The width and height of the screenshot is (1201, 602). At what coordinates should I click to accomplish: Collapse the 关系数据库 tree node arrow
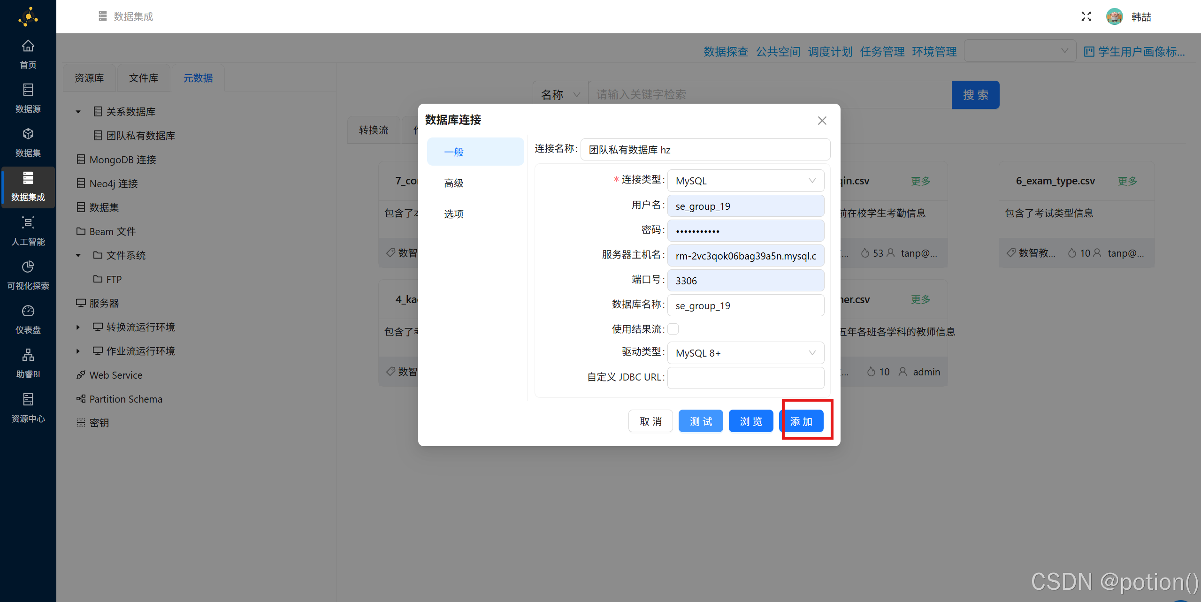pos(78,112)
